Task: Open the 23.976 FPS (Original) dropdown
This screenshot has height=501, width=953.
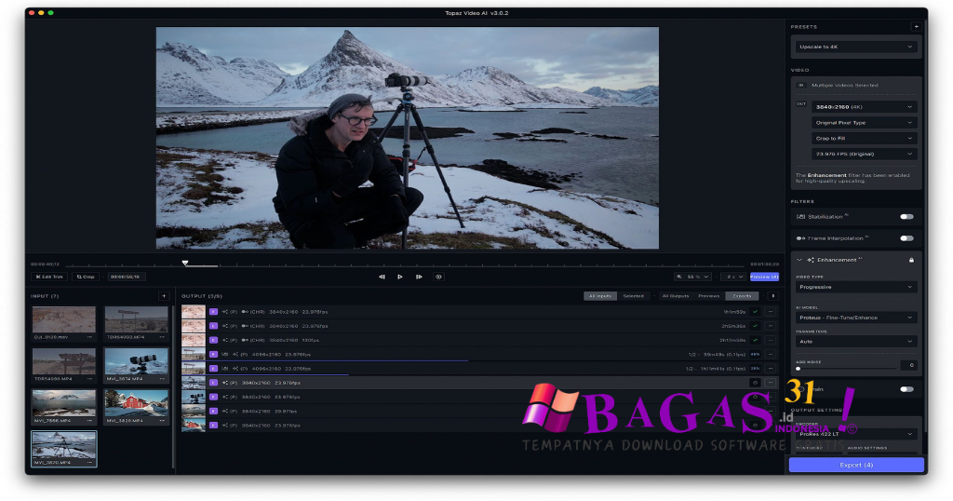Action: (x=864, y=155)
